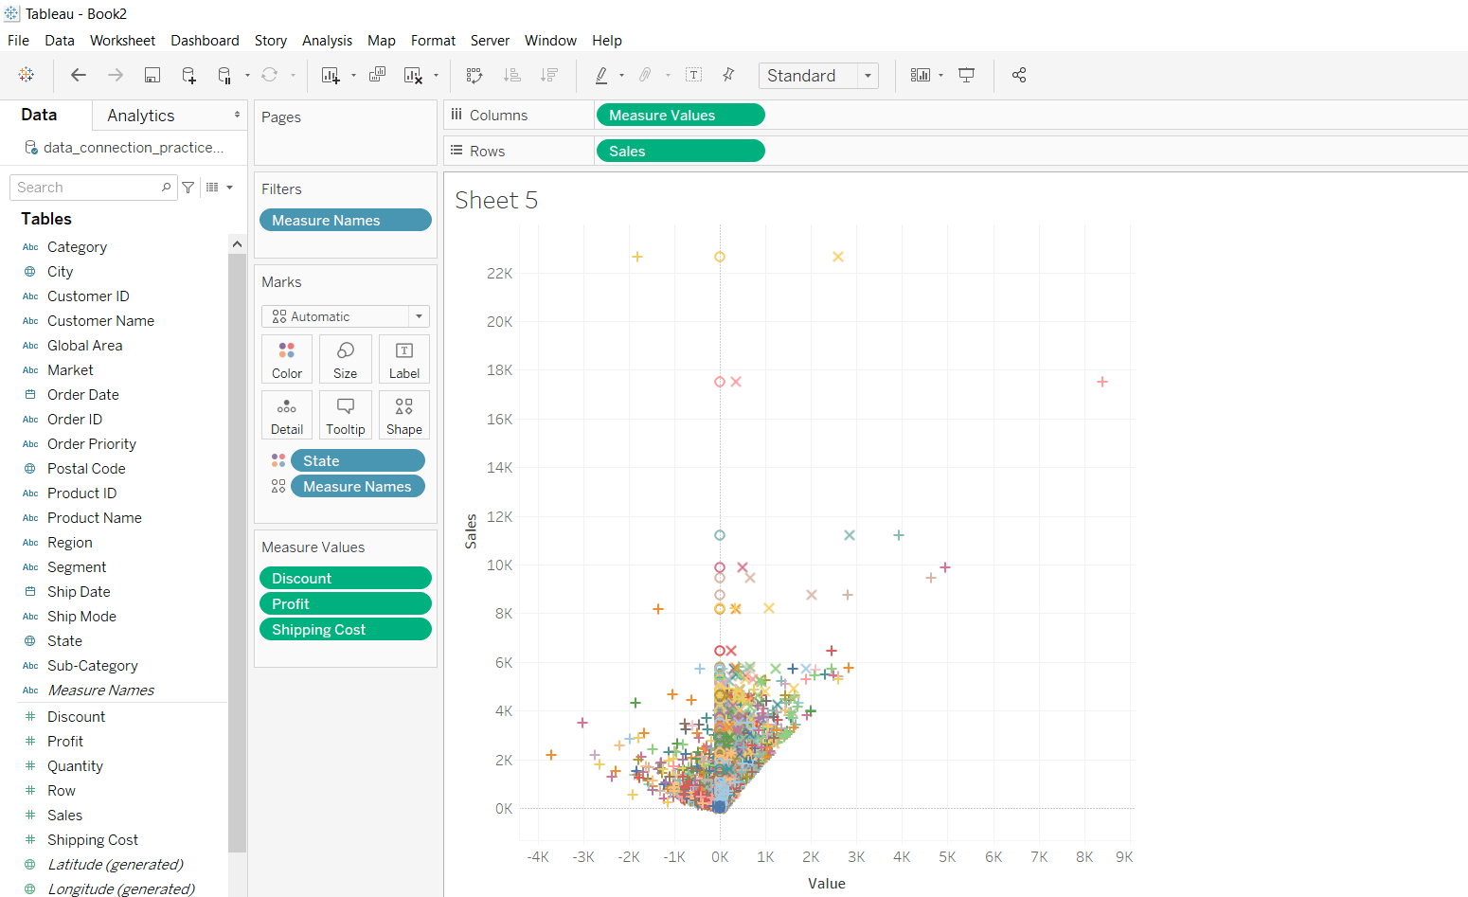
Task: Click the Shape button on the Marks card
Action: (x=404, y=414)
